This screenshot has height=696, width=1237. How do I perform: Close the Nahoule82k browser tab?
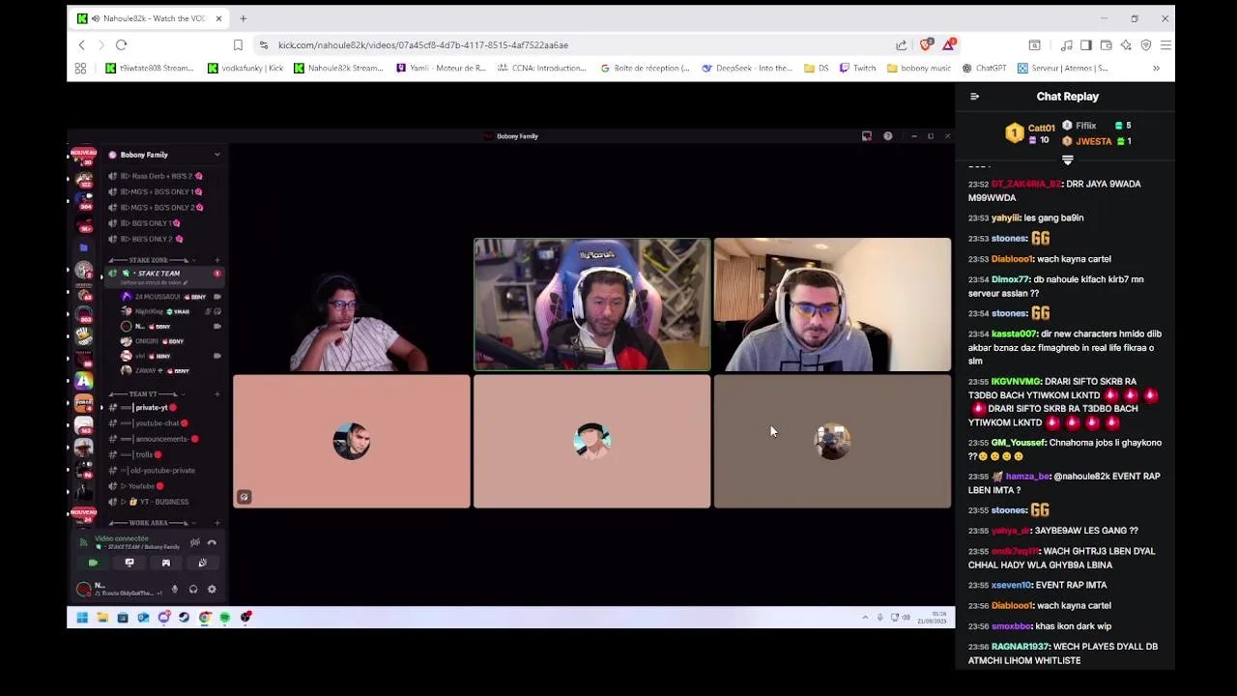[x=218, y=18]
